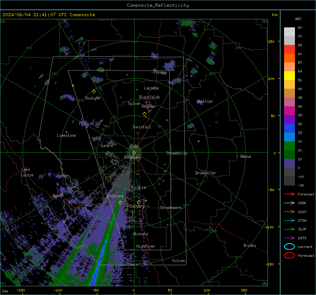Viewport: 316px width, 295px height.
Task: Click the red forecast ellipse icon
Action: click(289, 255)
